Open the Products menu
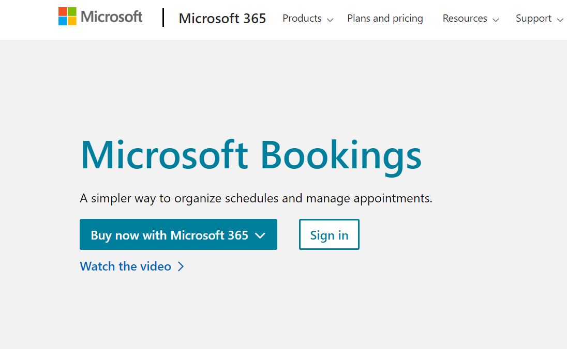The width and height of the screenshot is (567, 349). coord(302,19)
